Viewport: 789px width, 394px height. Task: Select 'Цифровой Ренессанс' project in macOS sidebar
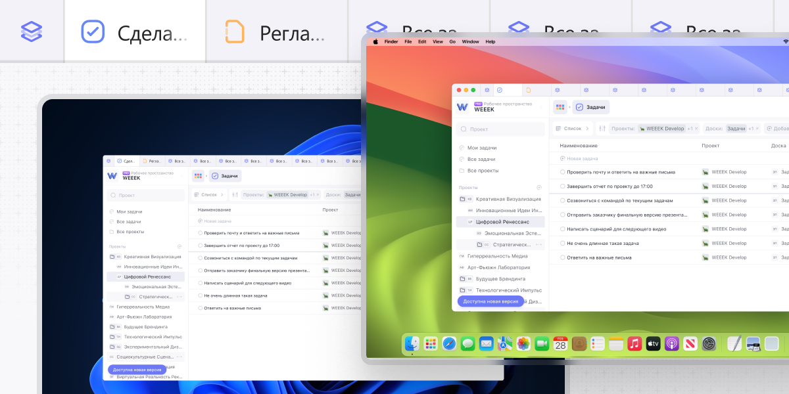(x=500, y=222)
